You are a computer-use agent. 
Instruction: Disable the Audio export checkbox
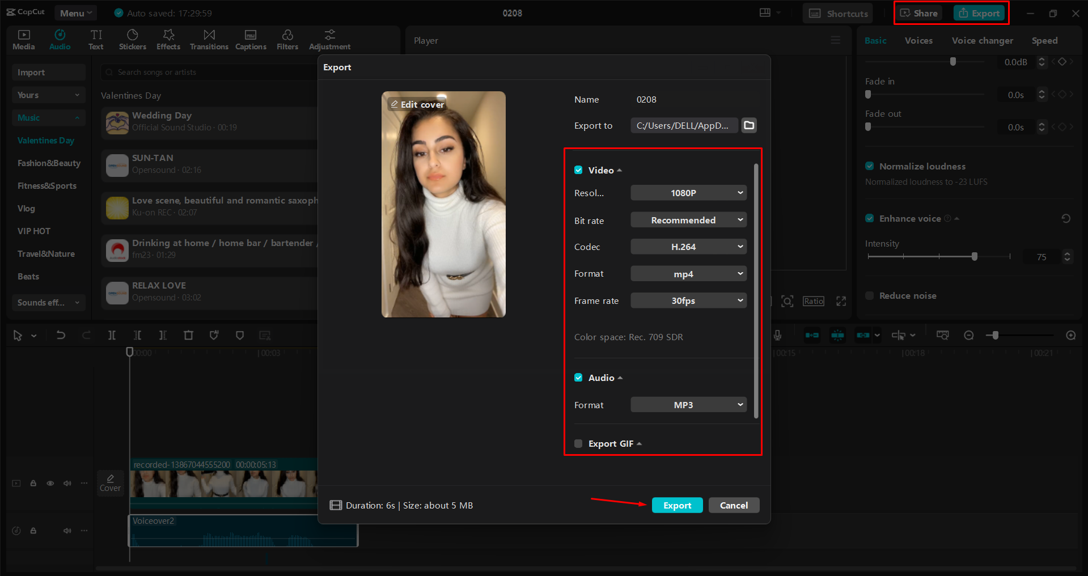(578, 377)
